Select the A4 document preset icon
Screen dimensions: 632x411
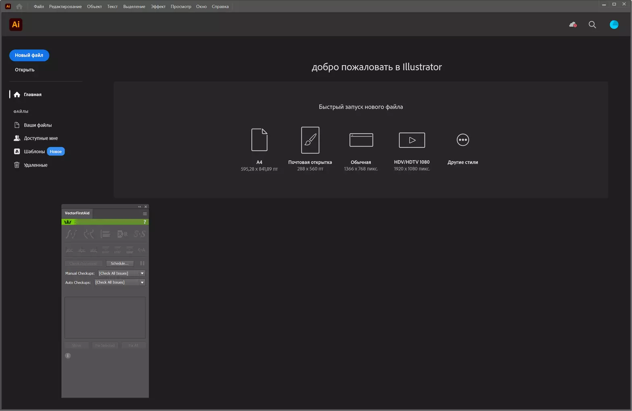click(259, 140)
